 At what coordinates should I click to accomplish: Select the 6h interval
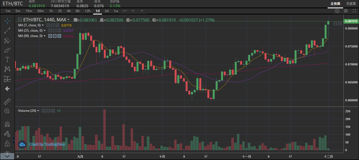click(78, 11)
